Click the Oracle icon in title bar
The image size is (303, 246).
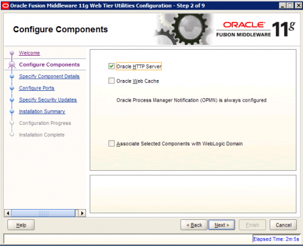click(x=5, y=5)
